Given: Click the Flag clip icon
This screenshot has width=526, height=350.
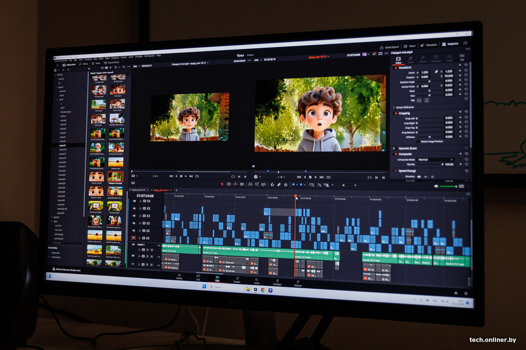Looking at the screenshot, I should [293, 184].
